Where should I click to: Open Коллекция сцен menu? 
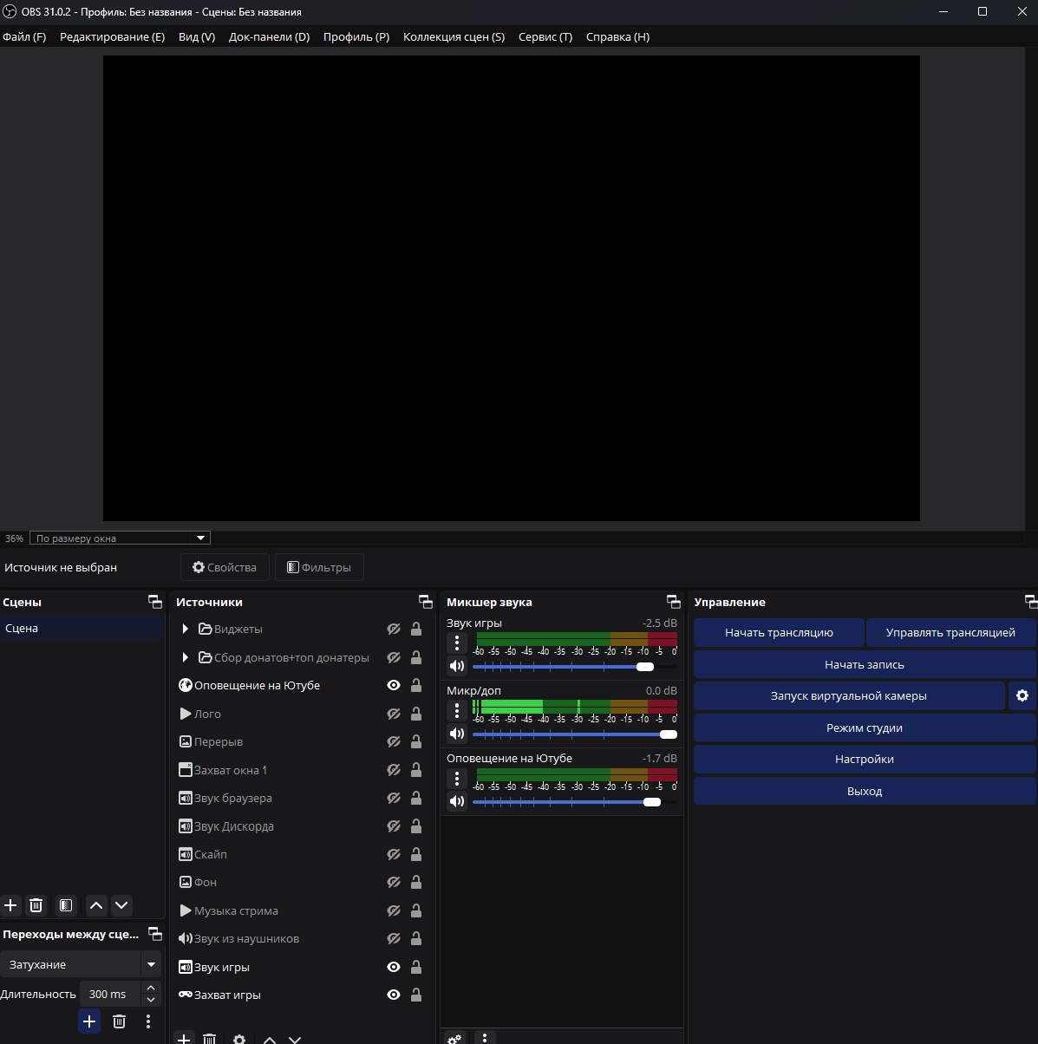pos(454,36)
